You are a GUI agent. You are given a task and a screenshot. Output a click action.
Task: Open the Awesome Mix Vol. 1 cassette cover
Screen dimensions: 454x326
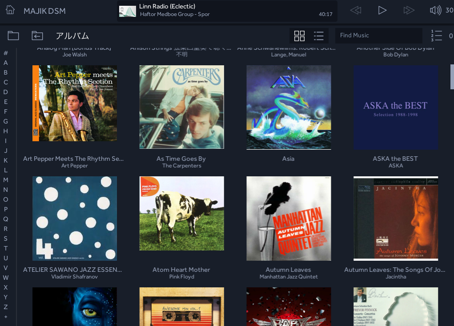pyautogui.click(x=181, y=306)
